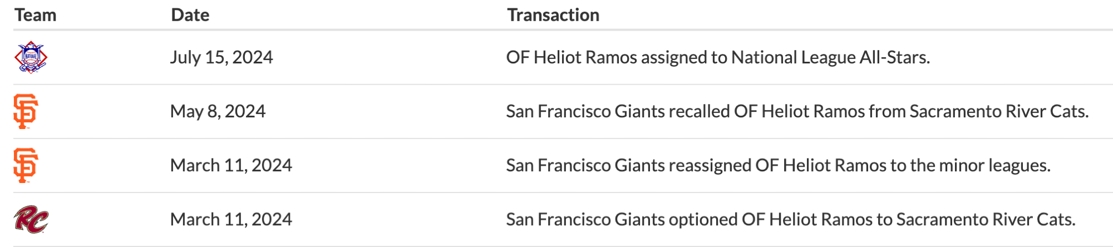The image size is (1113, 247).
Task: Click "San Francisco Giants" in the optioned row
Action: [585, 219]
